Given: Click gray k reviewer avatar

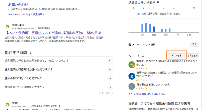Looking at the screenshot, I should point(132,87).
